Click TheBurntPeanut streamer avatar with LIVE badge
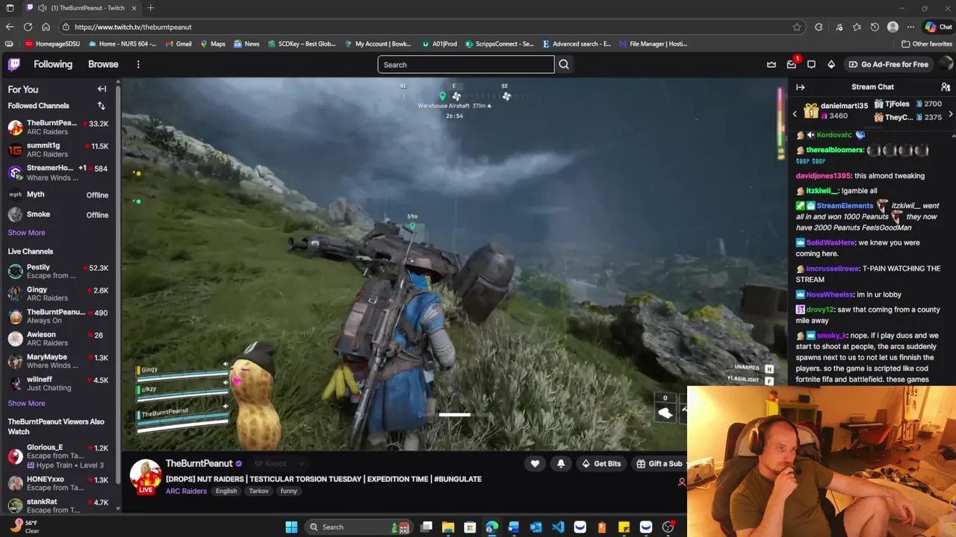 coord(146,477)
